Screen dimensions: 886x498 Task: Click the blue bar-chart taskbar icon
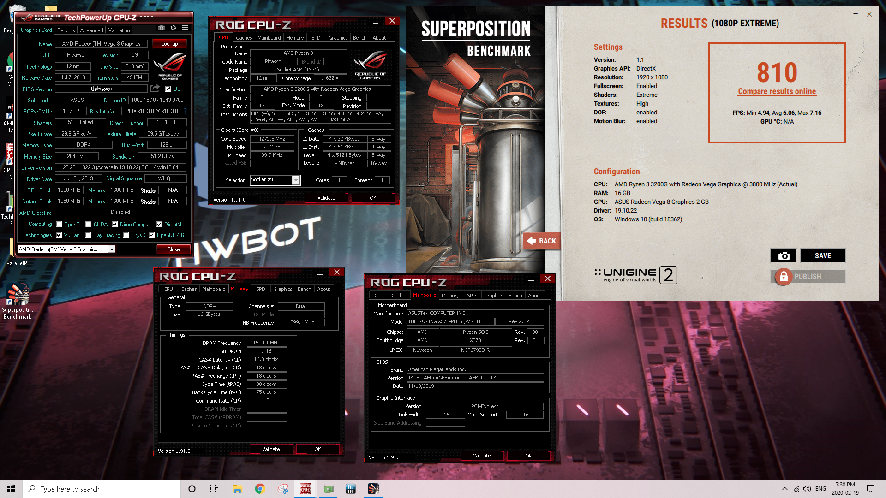[351, 489]
